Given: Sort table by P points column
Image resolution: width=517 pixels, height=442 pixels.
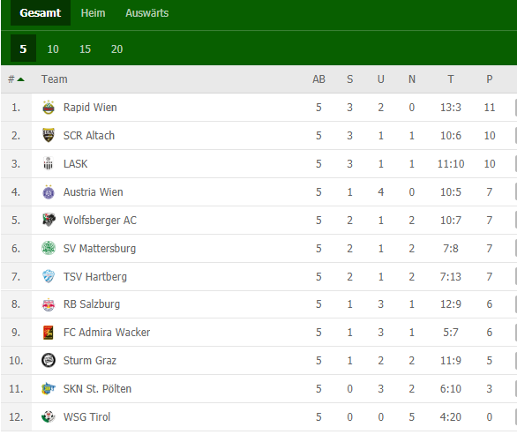Looking at the screenshot, I should [490, 79].
